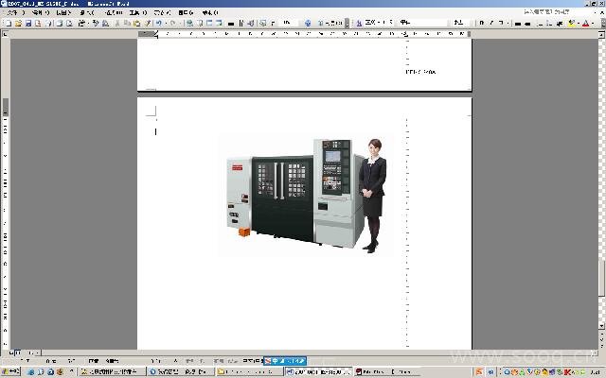The height and width of the screenshot is (378, 606).
Task: Save the document with floppy disk icon
Action: click(x=27, y=23)
